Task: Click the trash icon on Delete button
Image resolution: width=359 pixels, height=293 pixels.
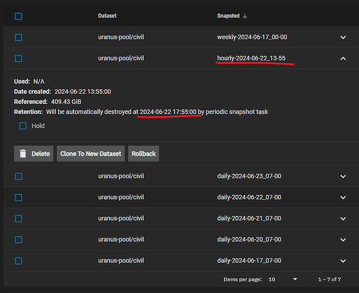Action: tap(23, 154)
